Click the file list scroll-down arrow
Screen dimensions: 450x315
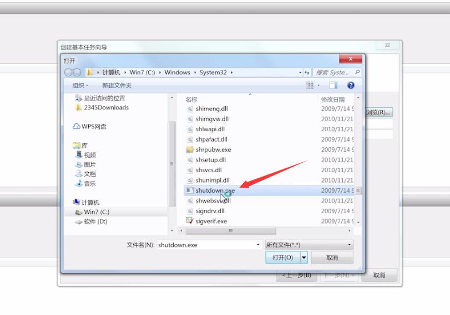click(x=358, y=222)
